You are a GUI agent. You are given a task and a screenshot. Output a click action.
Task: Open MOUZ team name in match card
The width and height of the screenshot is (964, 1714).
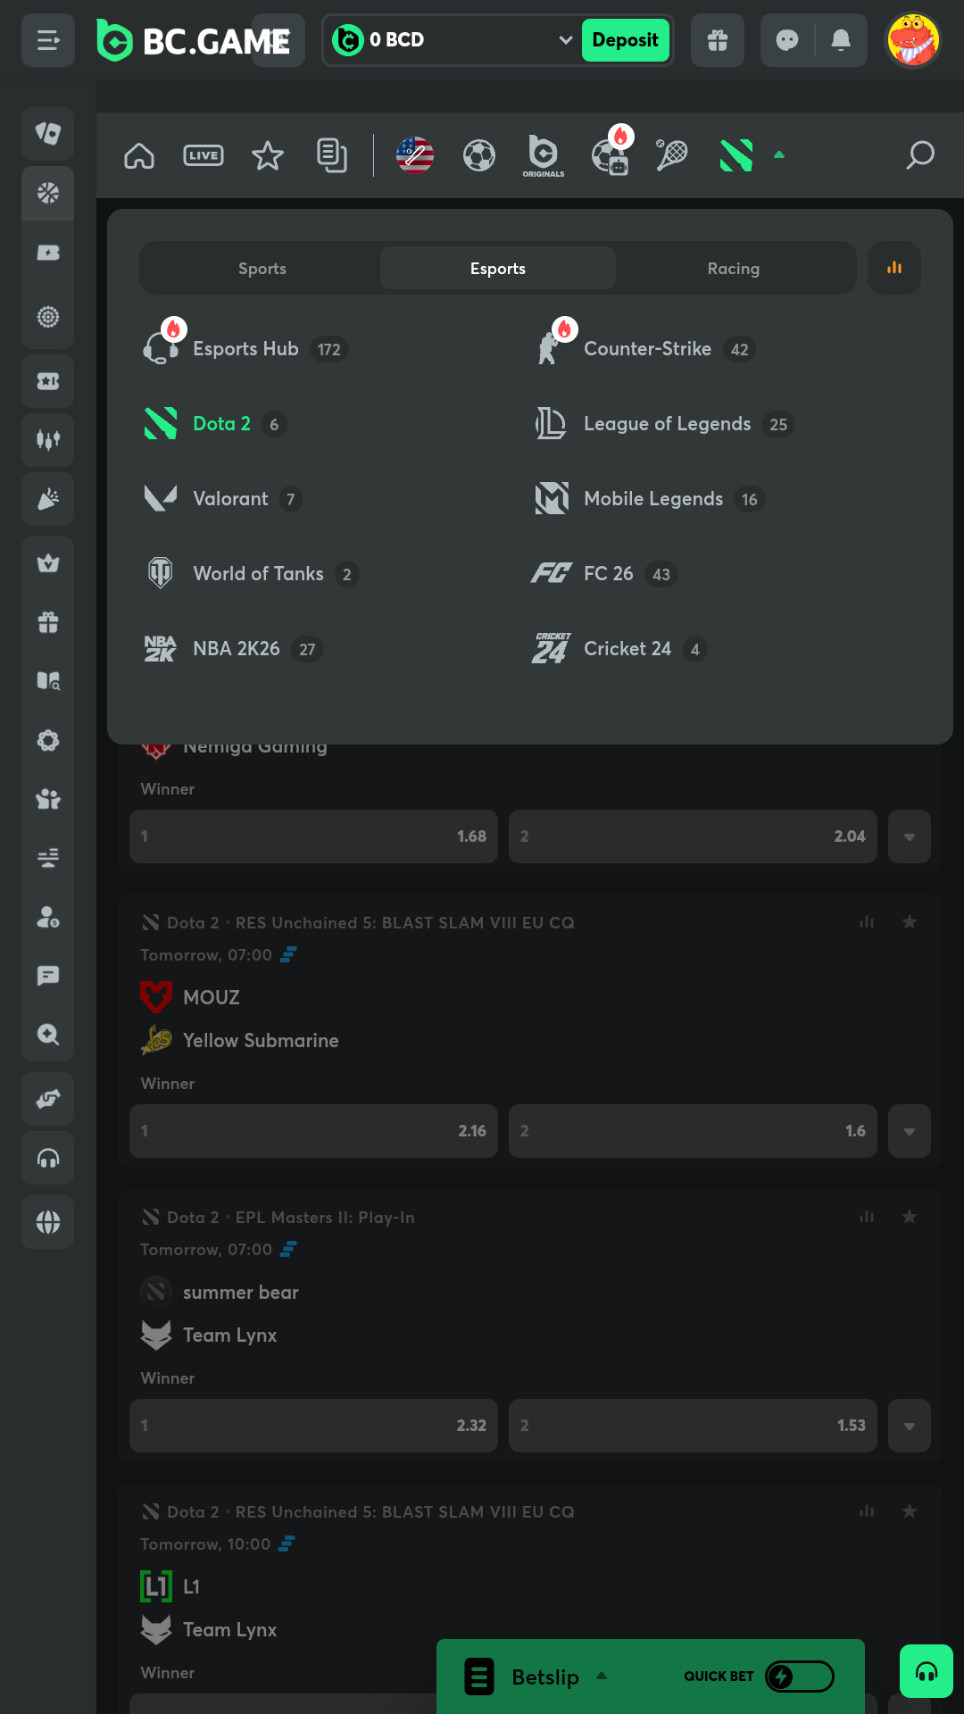click(x=212, y=997)
